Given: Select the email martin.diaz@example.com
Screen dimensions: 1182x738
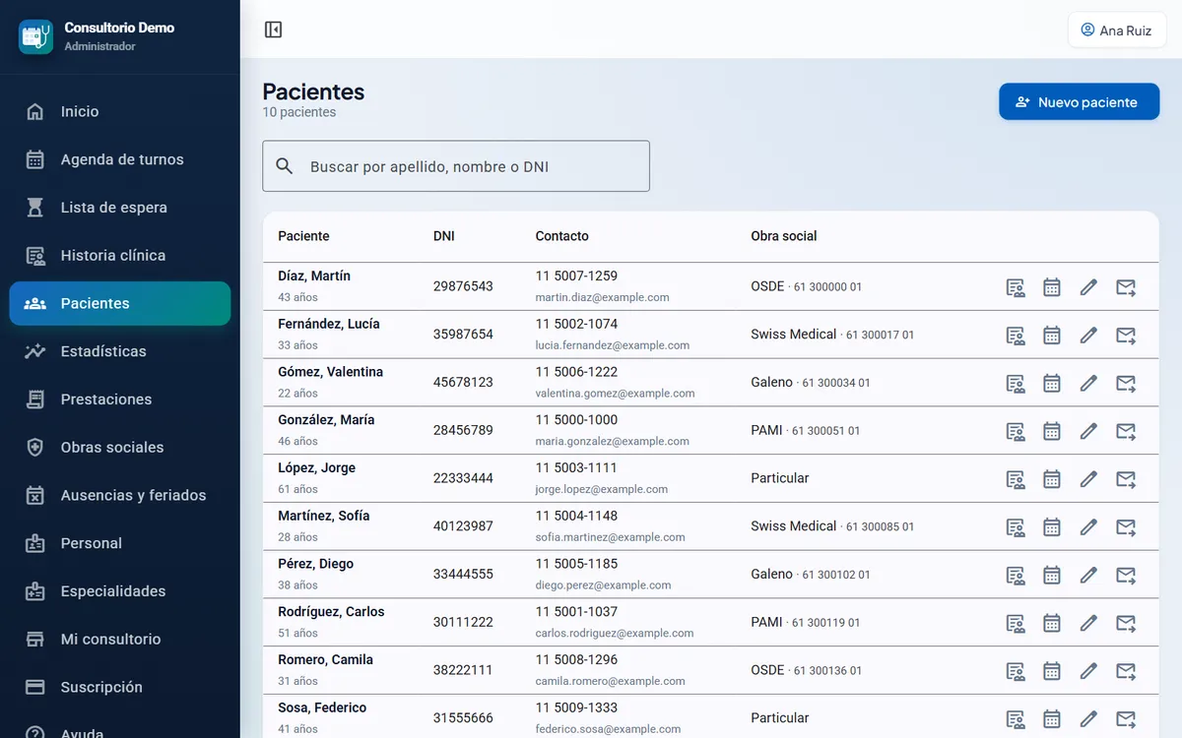Looking at the screenshot, I should [x=603, y=297].
